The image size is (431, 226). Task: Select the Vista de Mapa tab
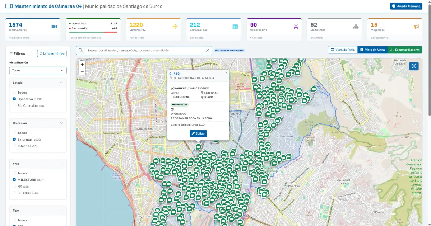point(372,50)
